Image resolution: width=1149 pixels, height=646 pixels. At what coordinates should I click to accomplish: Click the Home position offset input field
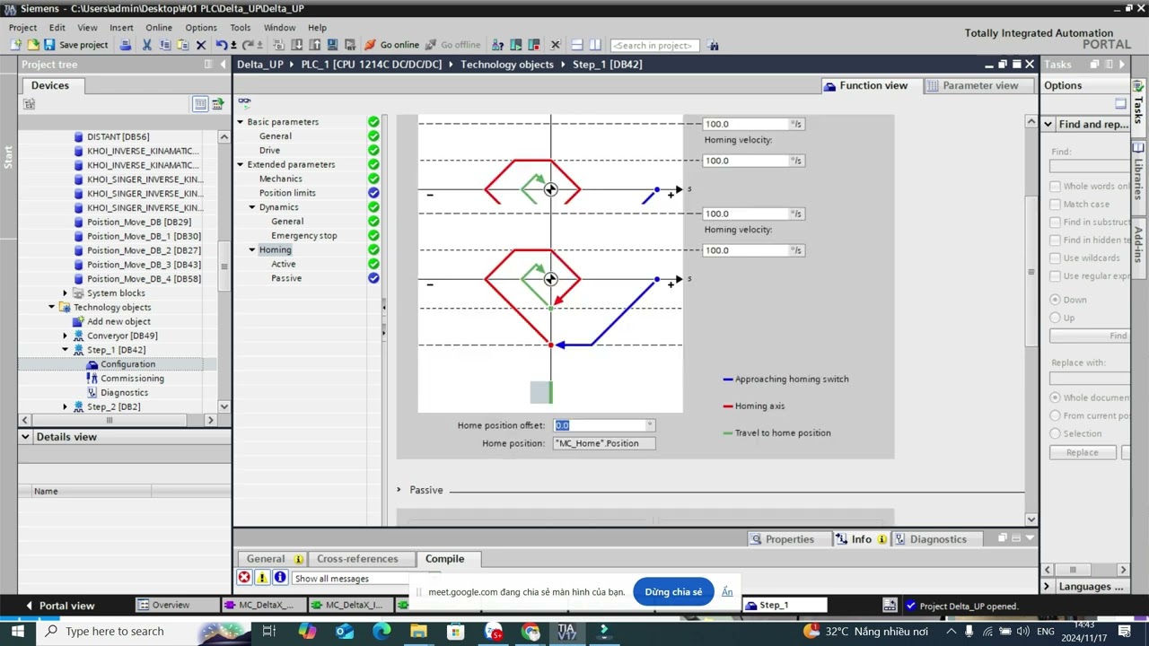pos(599,425)
